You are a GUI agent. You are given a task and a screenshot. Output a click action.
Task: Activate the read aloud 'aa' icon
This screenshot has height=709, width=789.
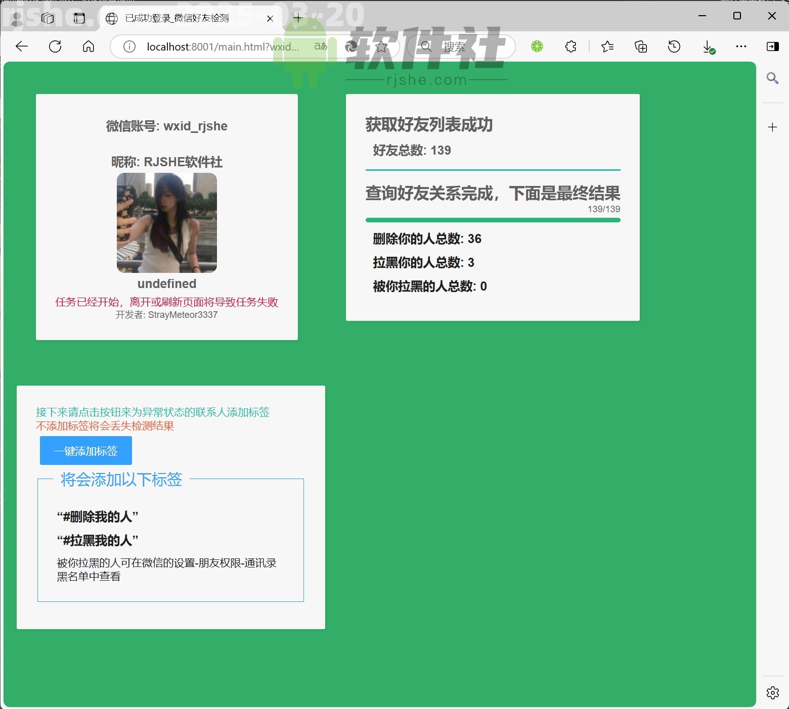click(x=320, y=46)
